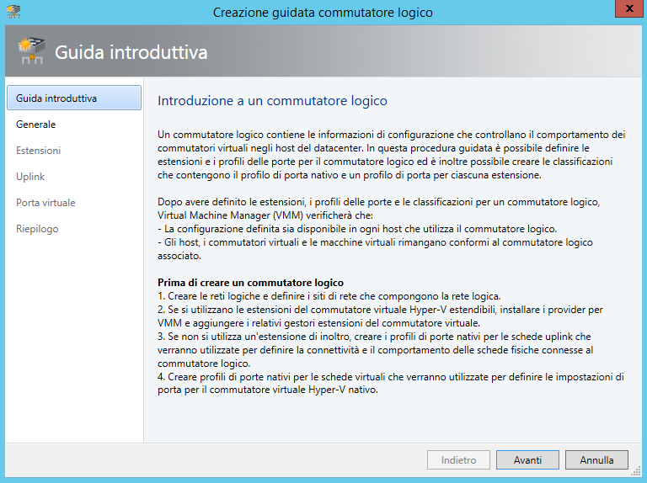Click the window title text in title bar

click(x=323, y=13)
